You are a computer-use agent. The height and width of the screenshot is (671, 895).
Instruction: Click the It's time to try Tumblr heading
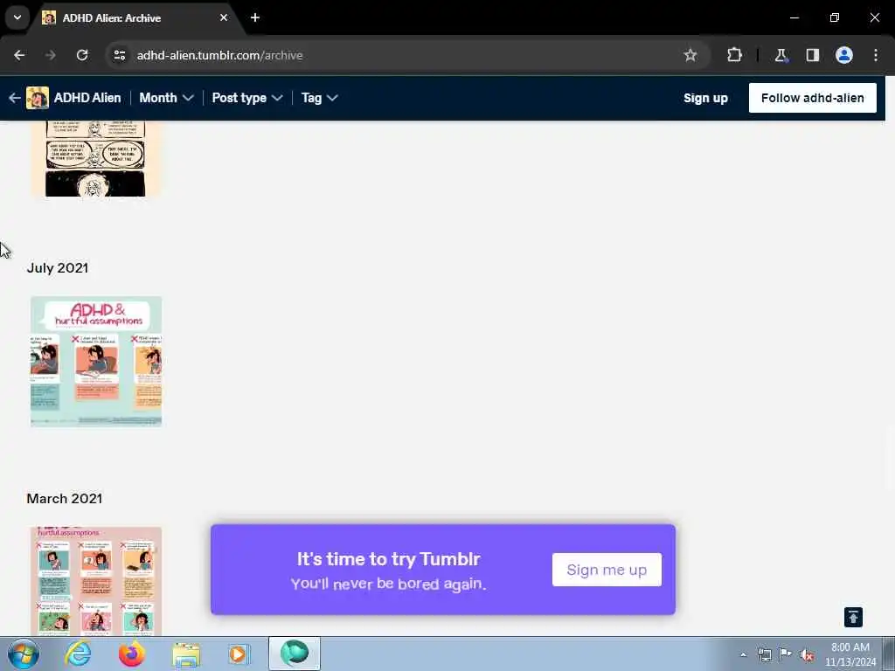[389, 559]
